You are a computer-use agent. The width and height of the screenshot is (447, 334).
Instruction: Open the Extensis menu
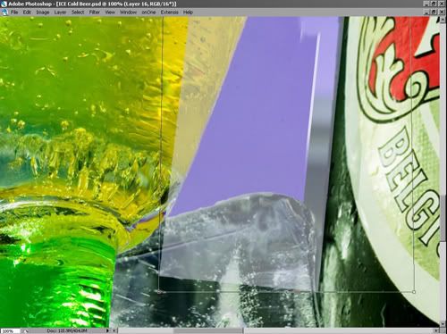pyautogui.click(x=169, y=13)
